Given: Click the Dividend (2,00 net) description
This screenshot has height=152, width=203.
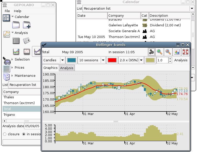Looking at the screenshot, I should point(165,25).
